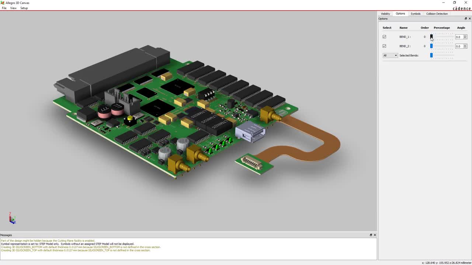Increase BEND_1 angle with the up spinner

[x=465, y=35]
